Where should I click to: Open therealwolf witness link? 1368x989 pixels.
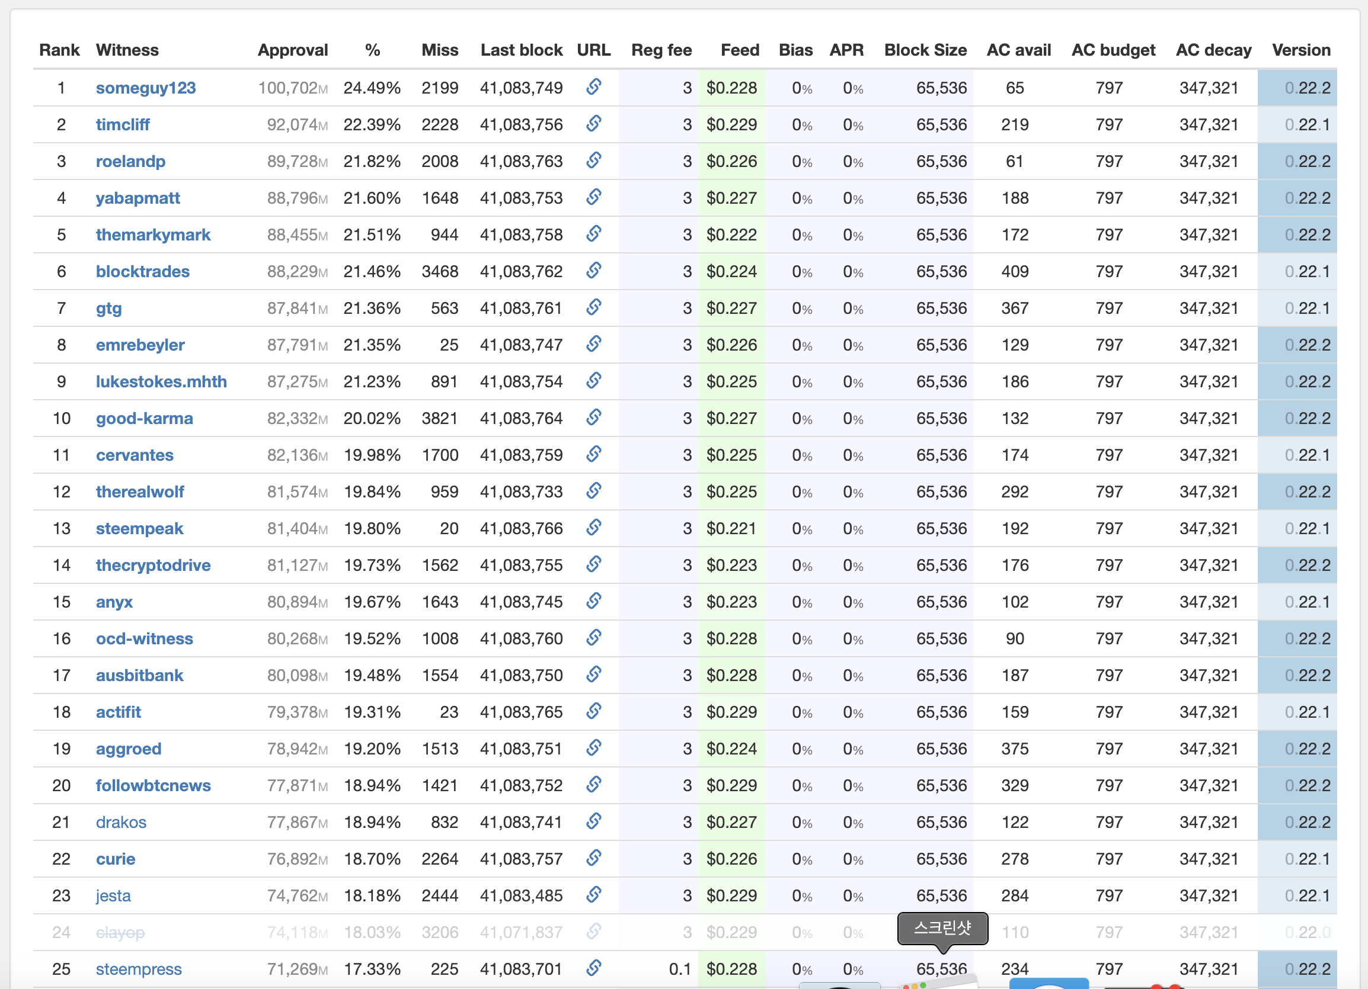tap(140, 492)
